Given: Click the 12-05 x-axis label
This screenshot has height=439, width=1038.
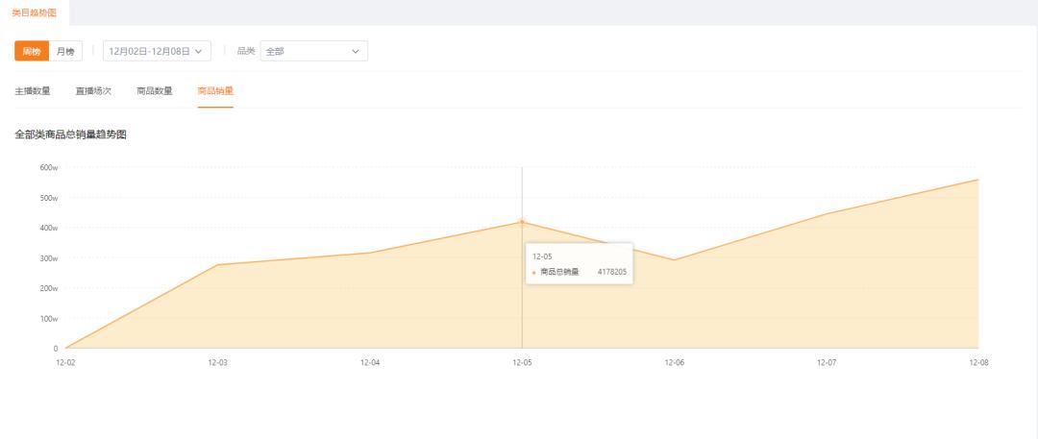Looking at the screenshot, I should click(522, 362).
